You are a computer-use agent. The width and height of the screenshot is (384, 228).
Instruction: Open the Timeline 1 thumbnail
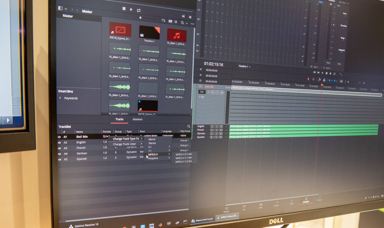149,33
